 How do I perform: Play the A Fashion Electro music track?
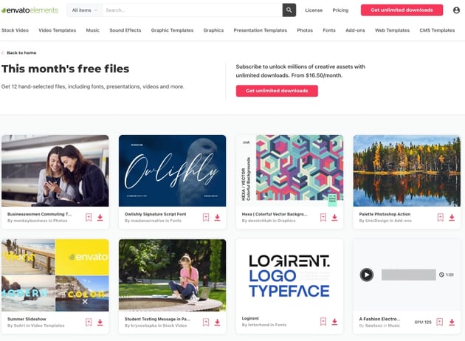click(367, 275)
